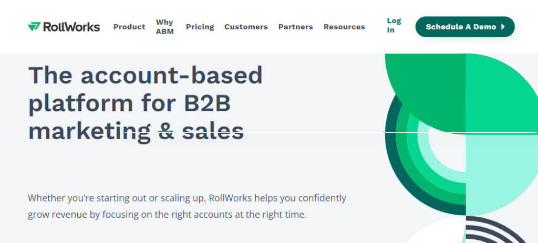
Task: Open the Customers navigation item
Action: point(246,27)
